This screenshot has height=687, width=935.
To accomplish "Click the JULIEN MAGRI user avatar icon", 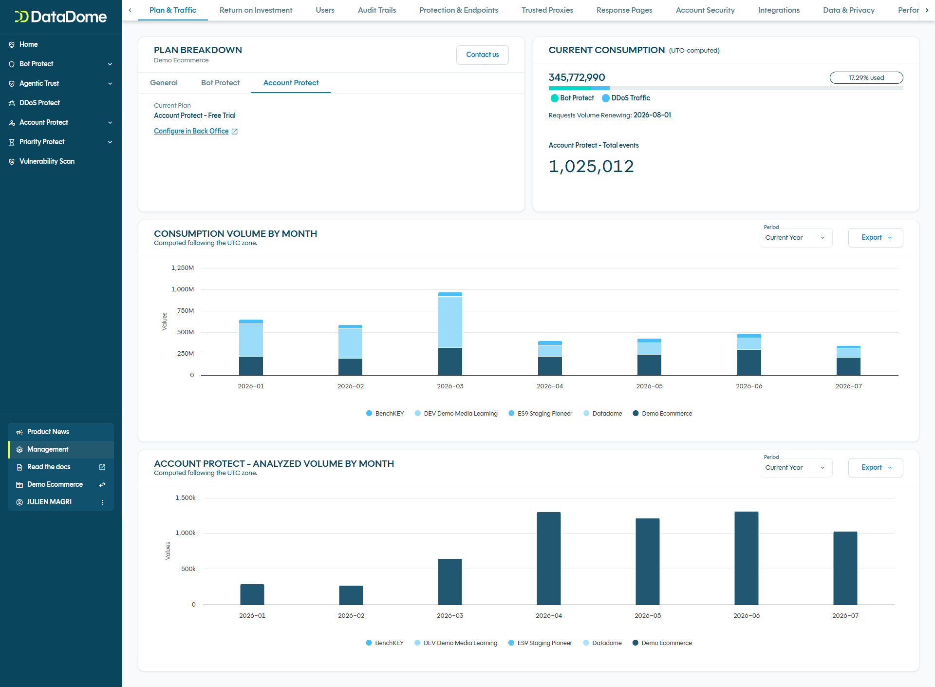I will click(x=19, y=502).
